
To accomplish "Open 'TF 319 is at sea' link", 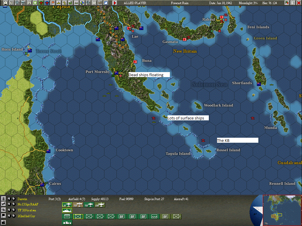I will 27,210.
